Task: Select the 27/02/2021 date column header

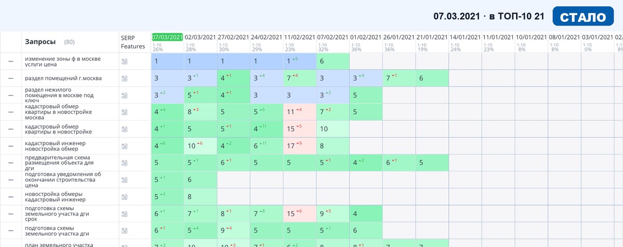Action: click(234, 37)
